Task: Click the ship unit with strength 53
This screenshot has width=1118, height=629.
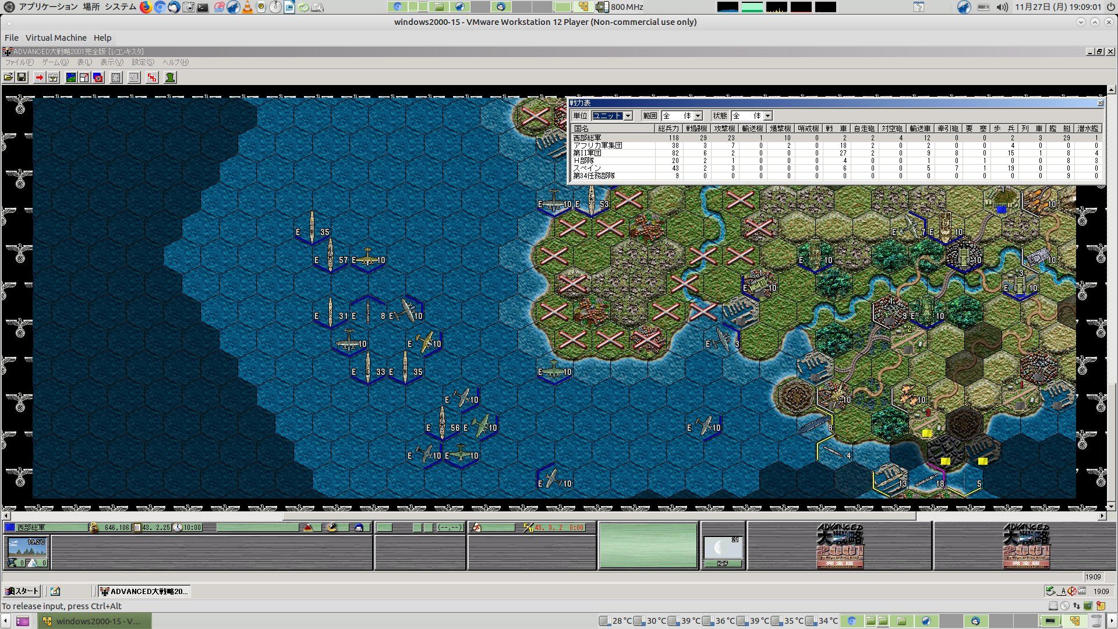Action: coord(591,201)
